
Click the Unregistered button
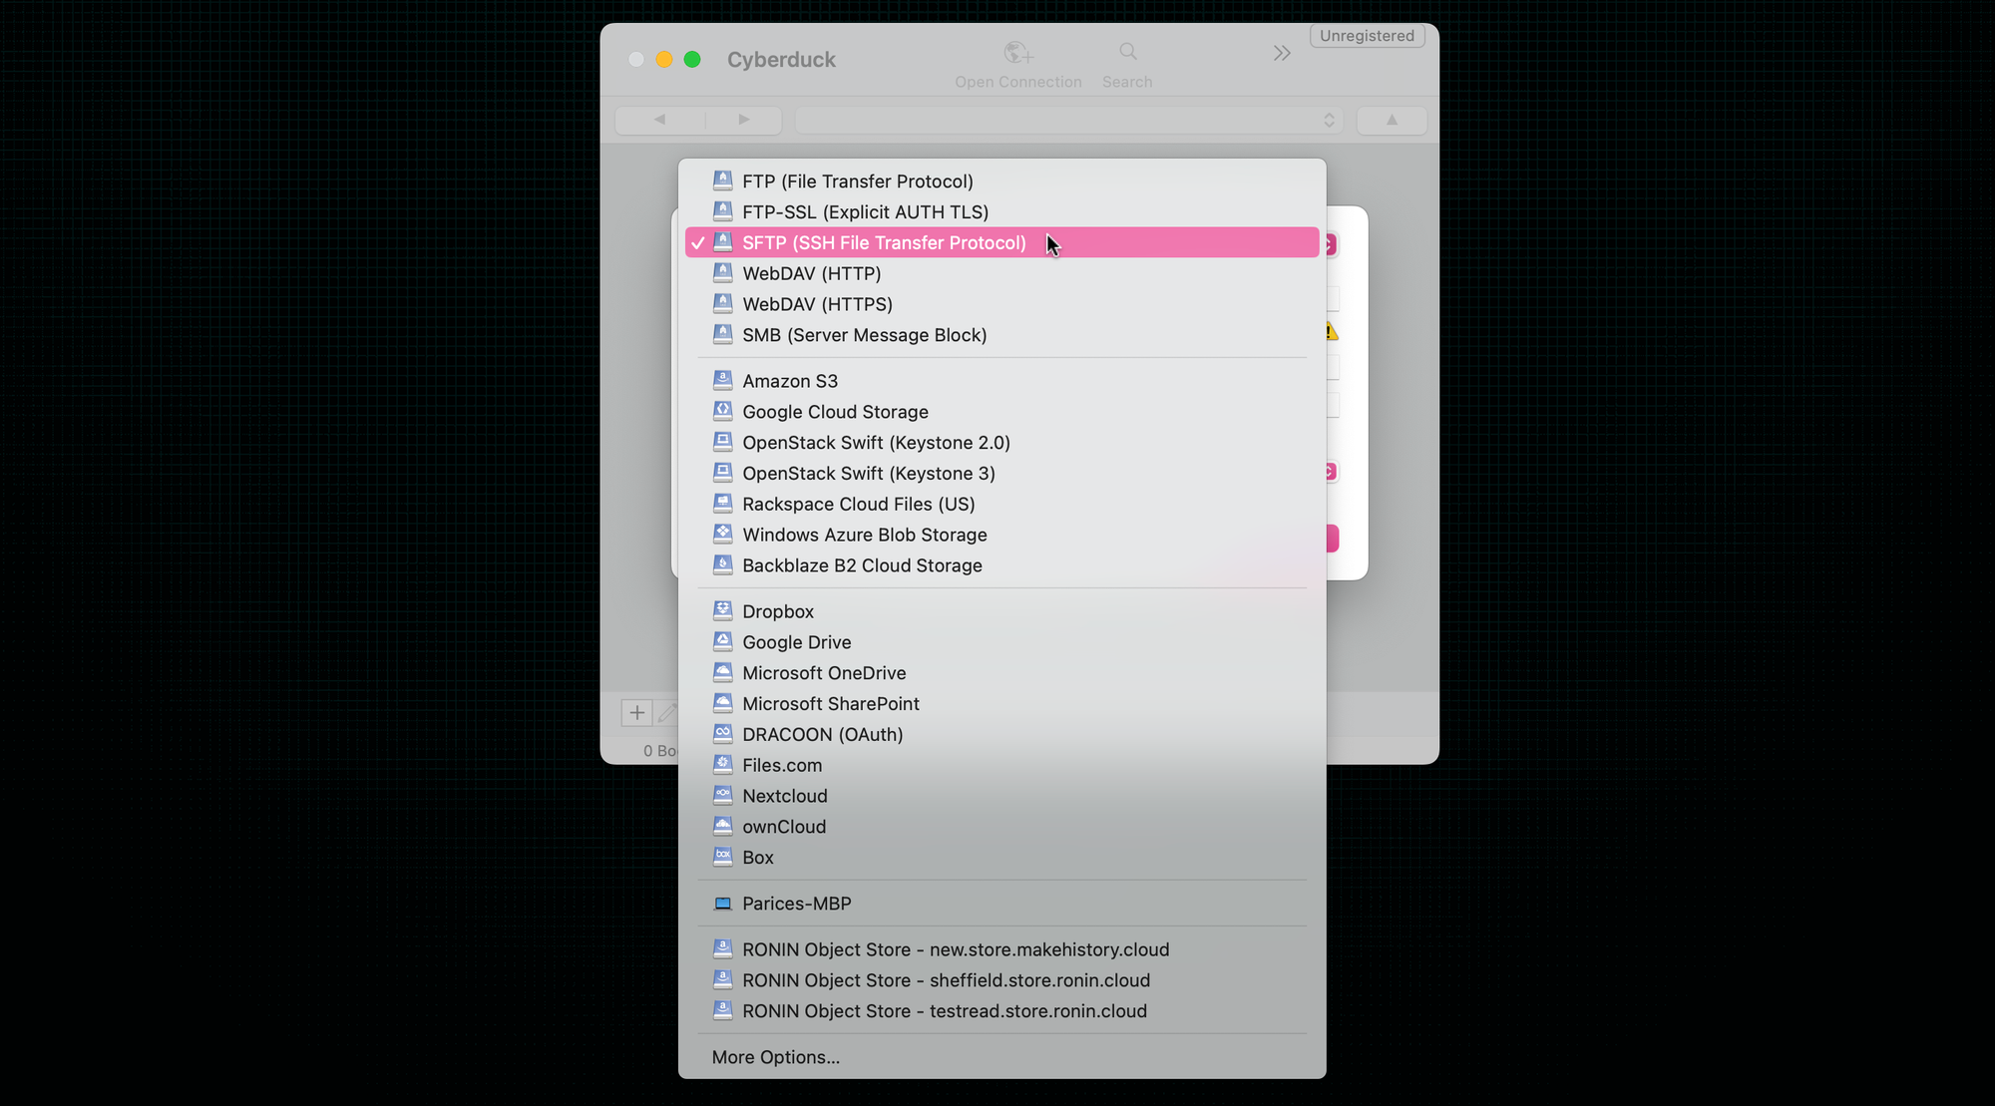[x=1367, y=36]
